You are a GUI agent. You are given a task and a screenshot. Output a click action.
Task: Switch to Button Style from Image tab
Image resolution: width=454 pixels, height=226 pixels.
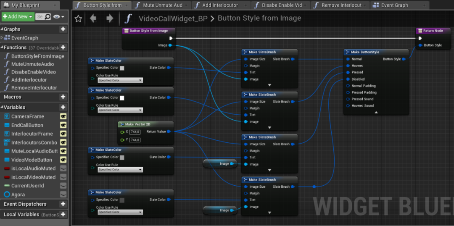[x=102, y=5]
